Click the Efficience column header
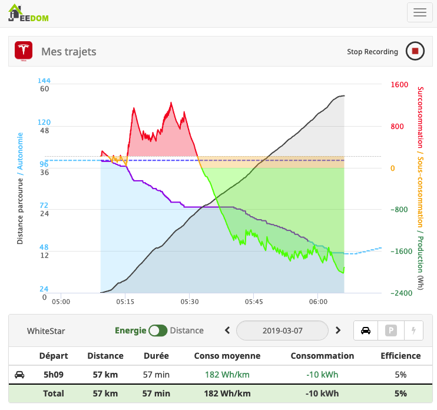The width and height of the screenshot is (437, 410). (400, 356)
